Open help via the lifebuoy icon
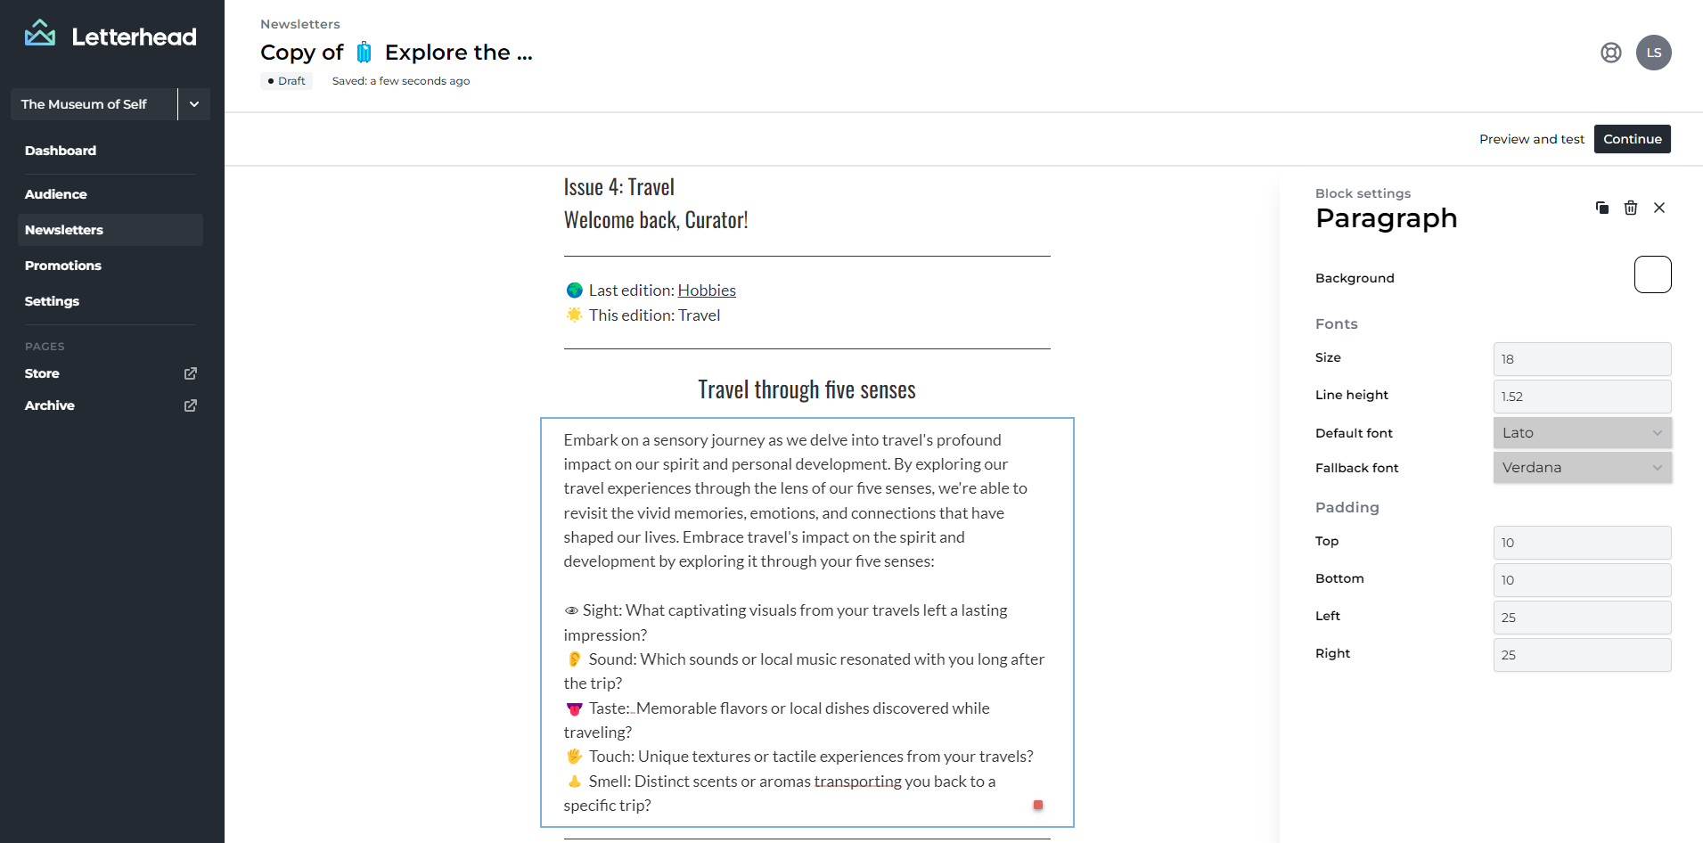 1611,53
